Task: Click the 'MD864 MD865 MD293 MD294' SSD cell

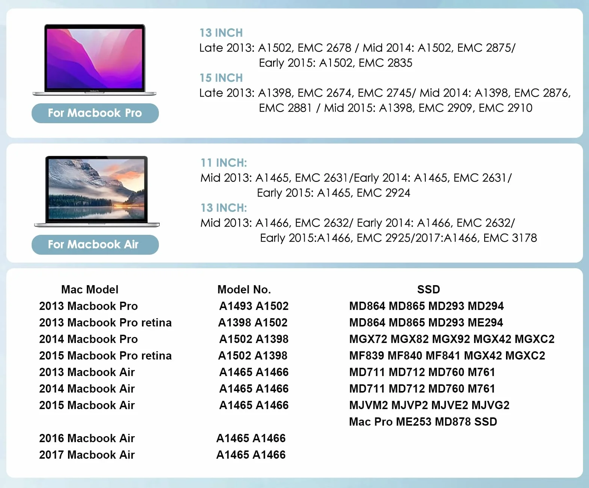Action: [x=426, y=306]
